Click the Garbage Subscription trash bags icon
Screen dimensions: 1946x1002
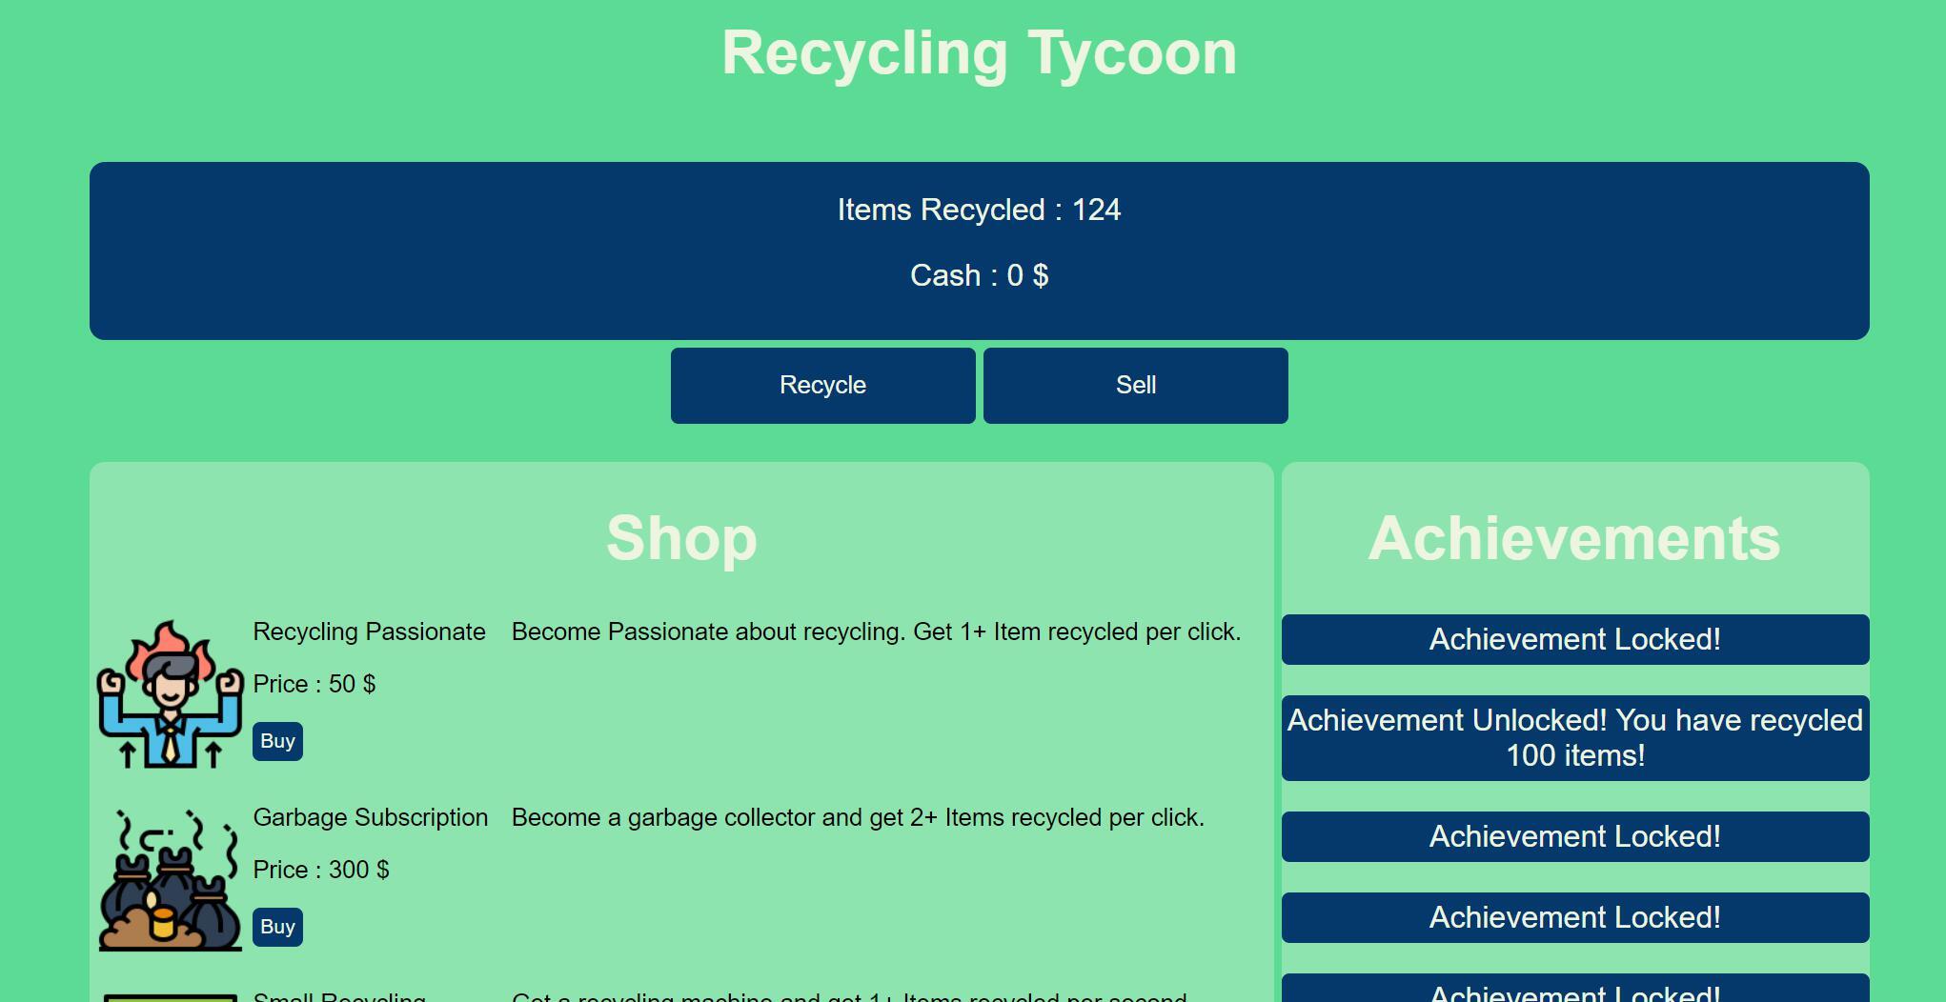pyautogui.click(x=170, y=880)
